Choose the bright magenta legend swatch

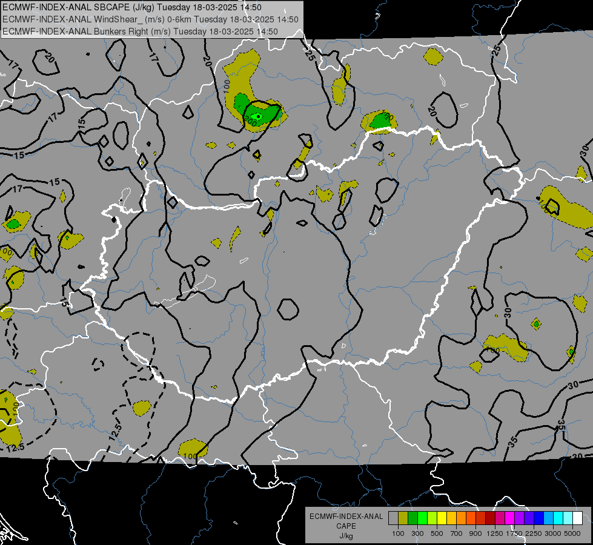[510, 518]
